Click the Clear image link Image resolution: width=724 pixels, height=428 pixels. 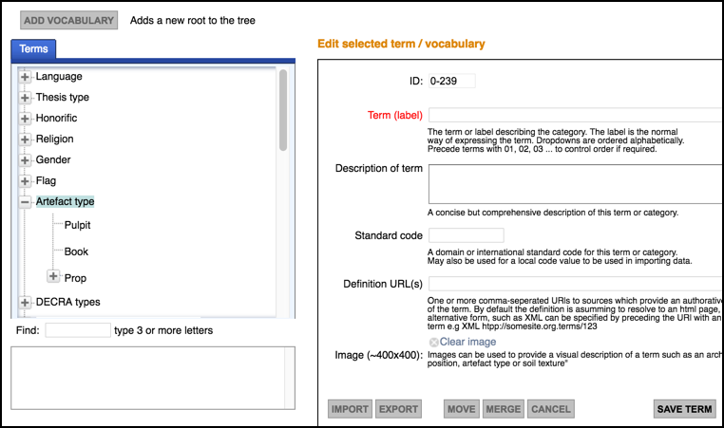[x=467, y=342]
